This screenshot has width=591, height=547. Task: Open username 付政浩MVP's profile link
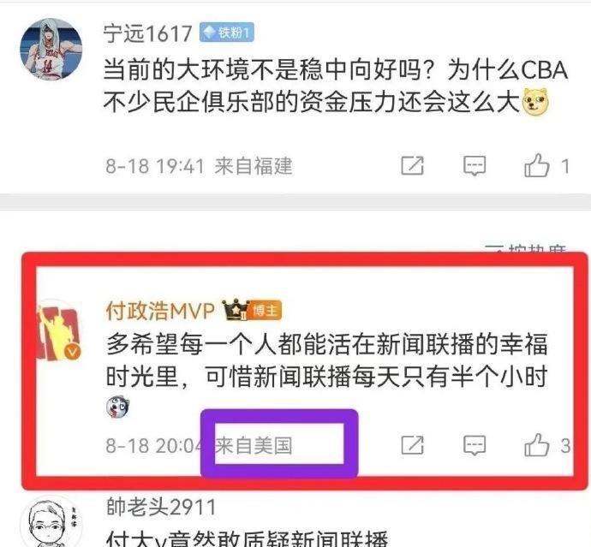(x=160, y=311)
